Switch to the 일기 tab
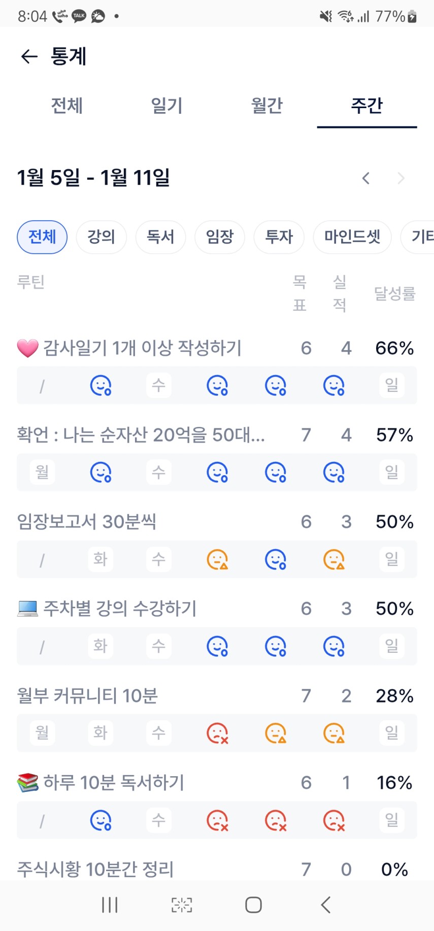Screen dimensions: 434x931 point(166,106)
